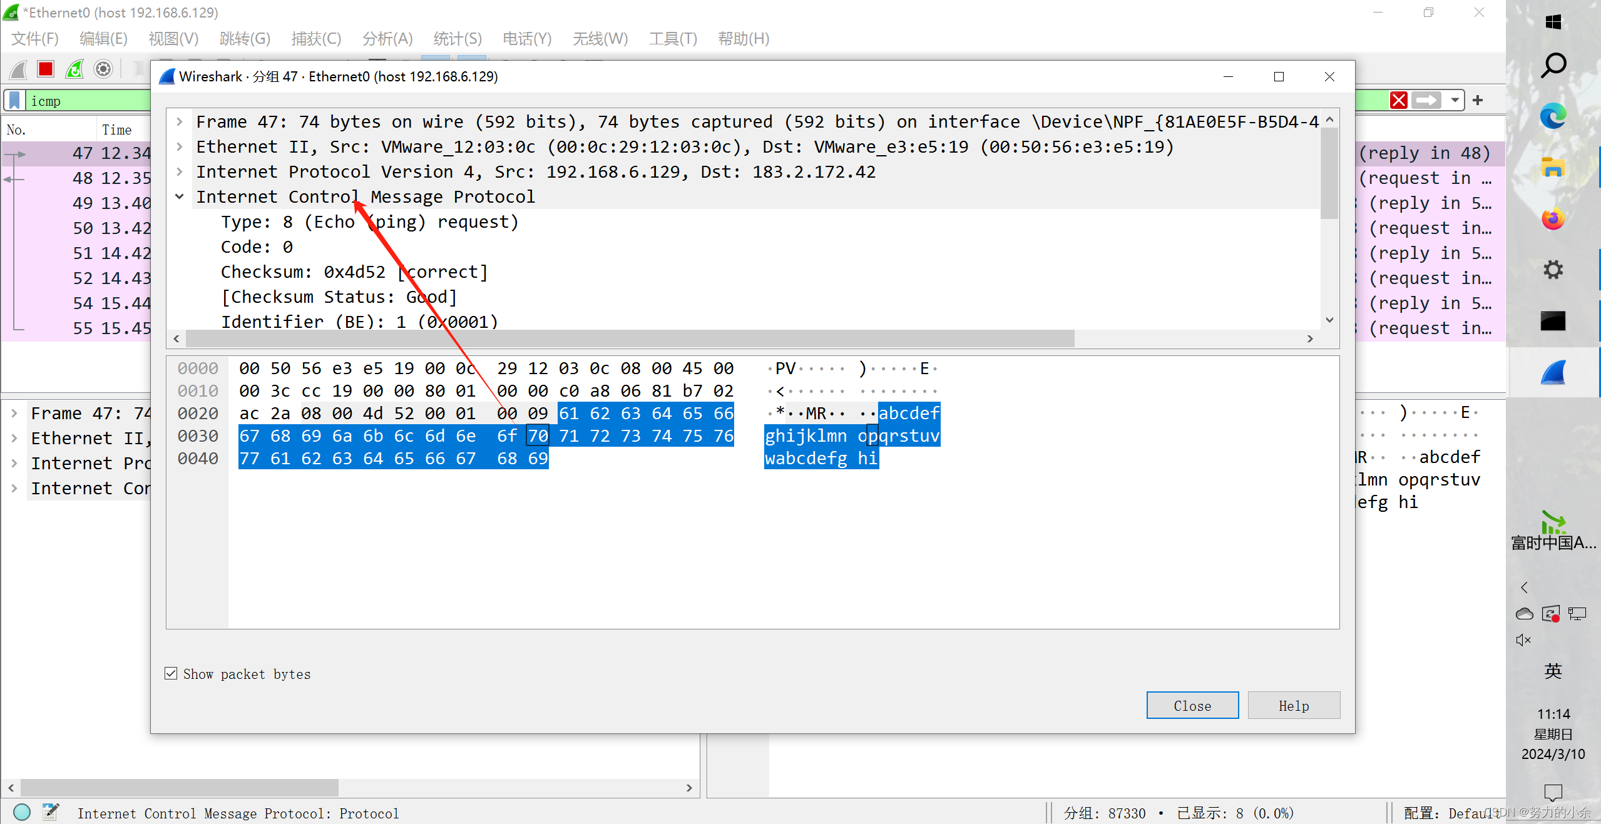Click the filter bookmark icon
Screen dimensions: 1601x824
(x=15, y=101)
